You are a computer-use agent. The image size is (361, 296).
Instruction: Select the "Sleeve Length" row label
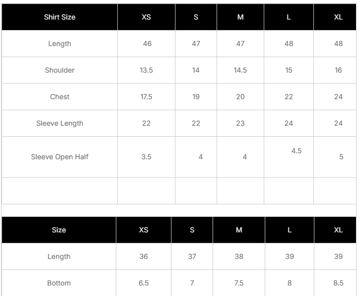(x=60, y=123)
